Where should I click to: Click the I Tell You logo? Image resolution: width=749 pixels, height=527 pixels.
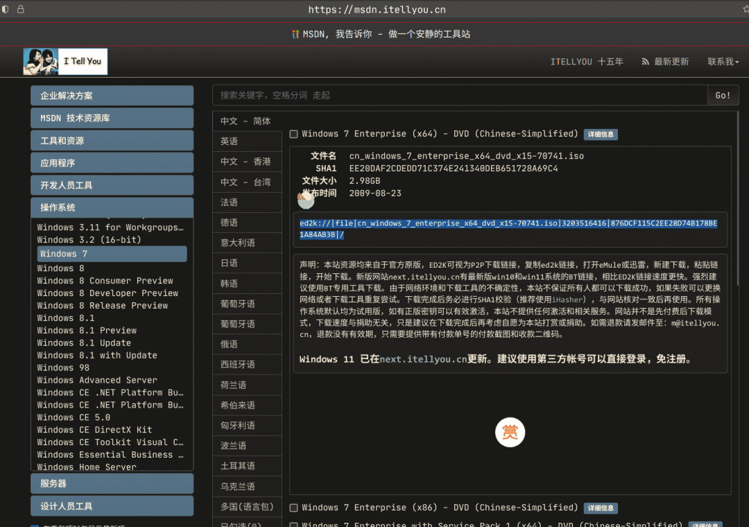click(x=65, y=62)
